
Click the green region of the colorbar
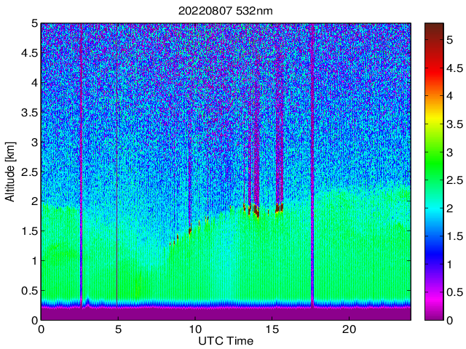coord(434,167)
